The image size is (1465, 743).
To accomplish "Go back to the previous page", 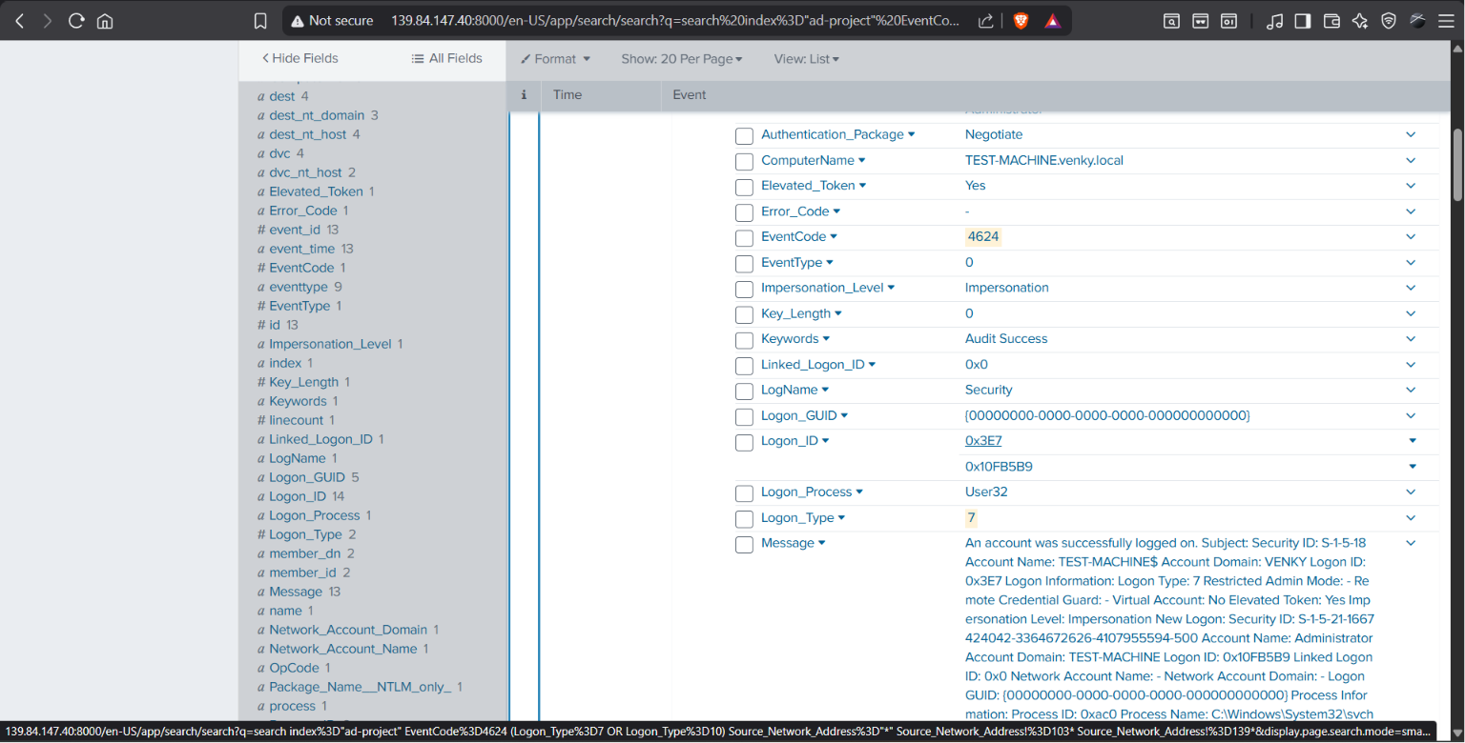I will pyautogui.click(x=19, y=21).
